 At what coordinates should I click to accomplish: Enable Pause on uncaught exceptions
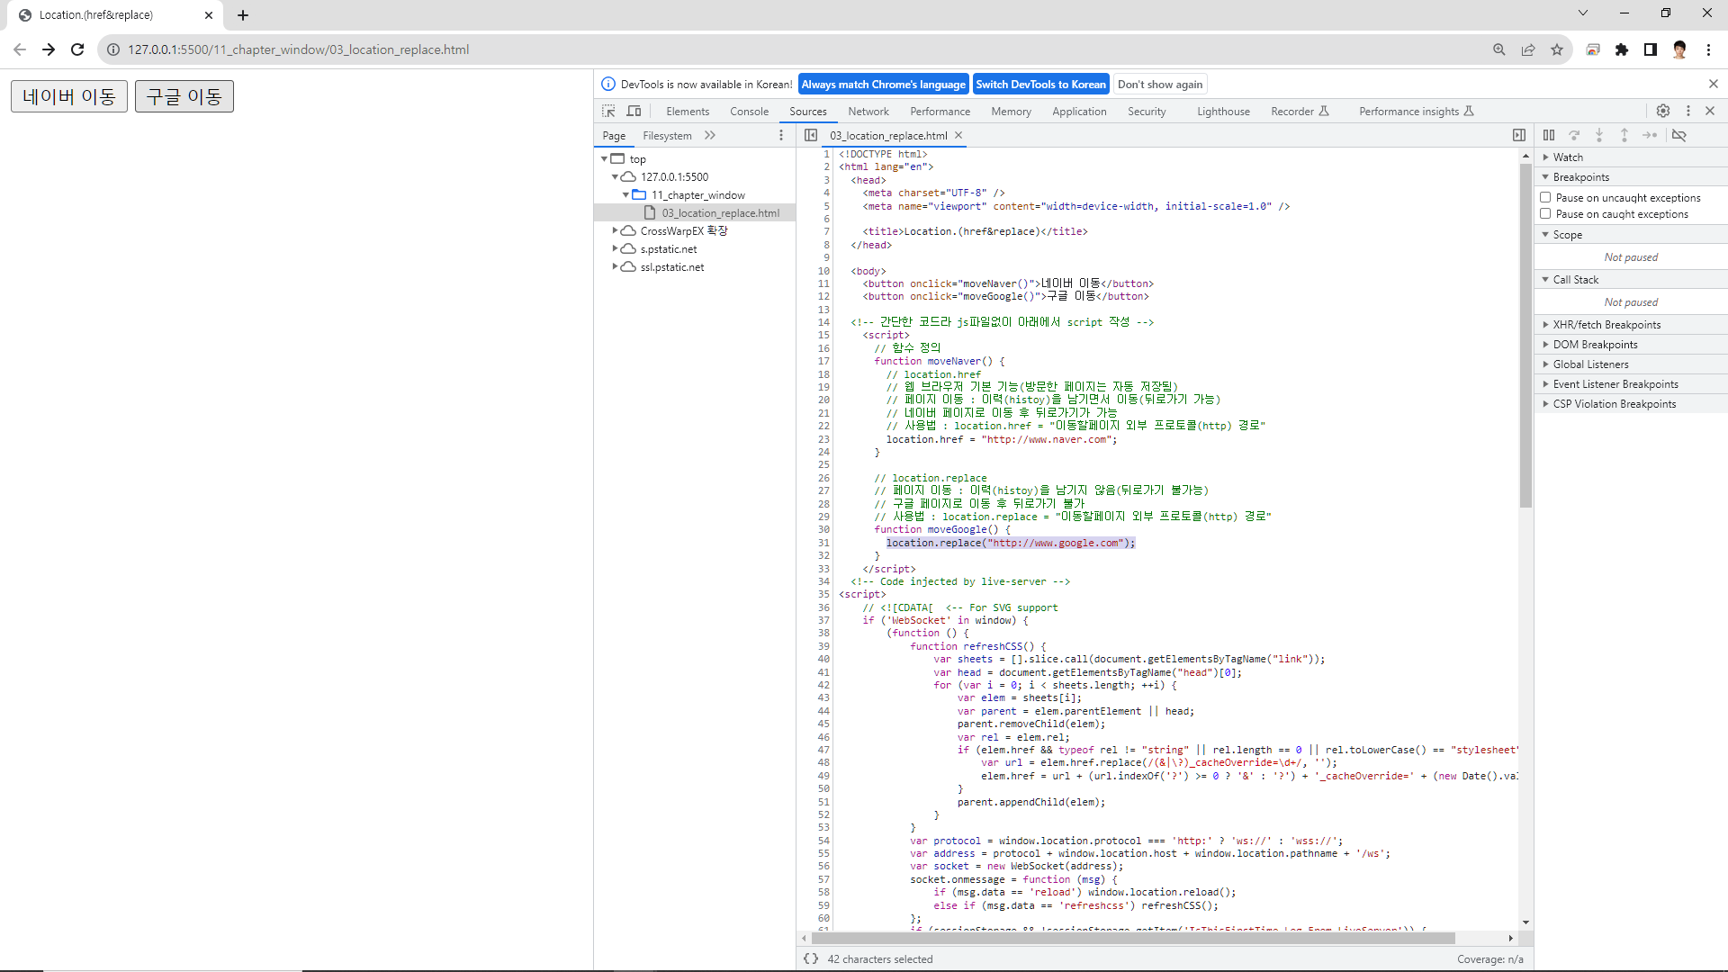[x=1545, y=197]
